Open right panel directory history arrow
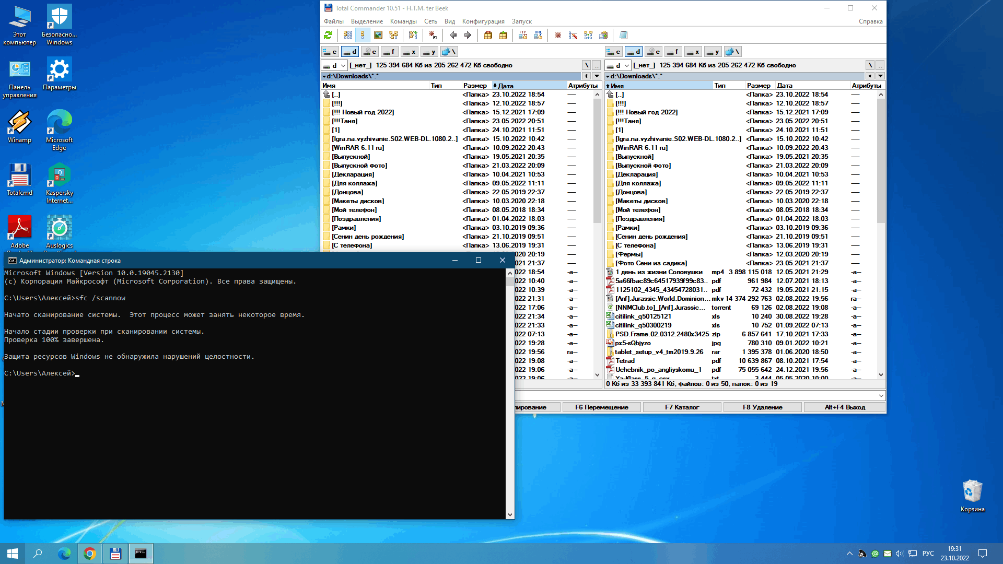The width and height of the screenshot is (1003, 564). tap(880, 76)
